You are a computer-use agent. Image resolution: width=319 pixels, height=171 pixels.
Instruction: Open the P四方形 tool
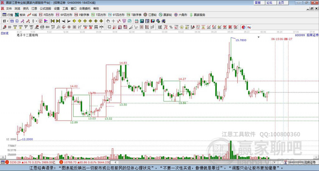(x=46, y=15)
